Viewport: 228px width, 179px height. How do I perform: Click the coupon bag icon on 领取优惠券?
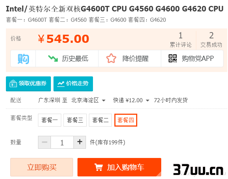[13, 83]
